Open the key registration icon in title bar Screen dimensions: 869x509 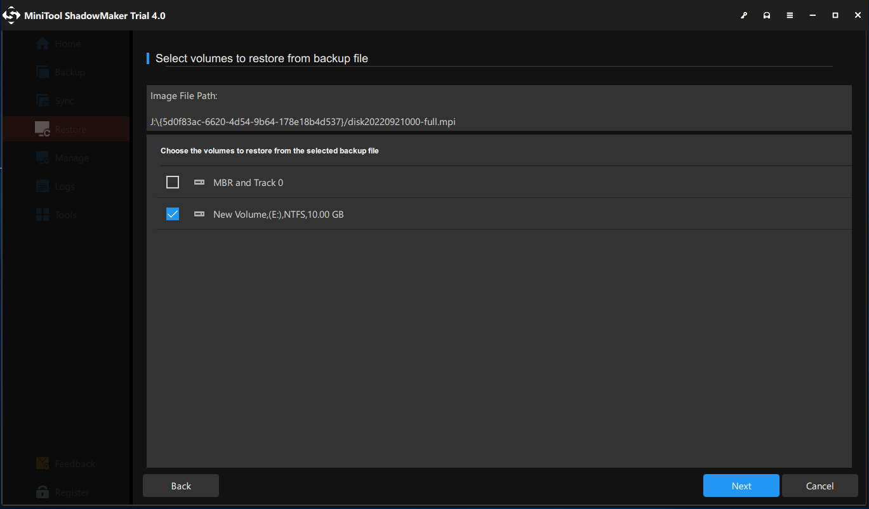click(x=744, y=15)
